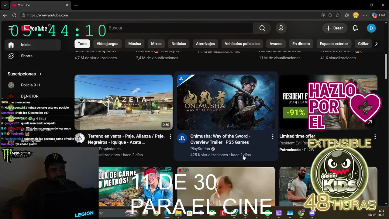389x219 pixels.
Task: View site information icon in address bar
Action: coord(23,15)
